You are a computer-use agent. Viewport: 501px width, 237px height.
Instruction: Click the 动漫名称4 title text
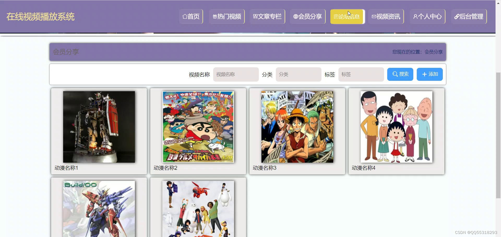pyautogui.click(x=363, y=168)
